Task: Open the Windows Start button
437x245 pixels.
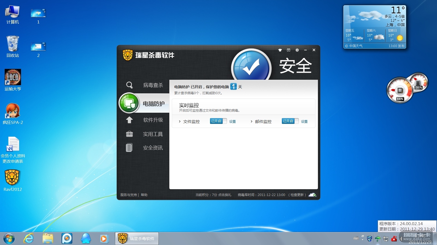Action: click(x=9, y=238)
